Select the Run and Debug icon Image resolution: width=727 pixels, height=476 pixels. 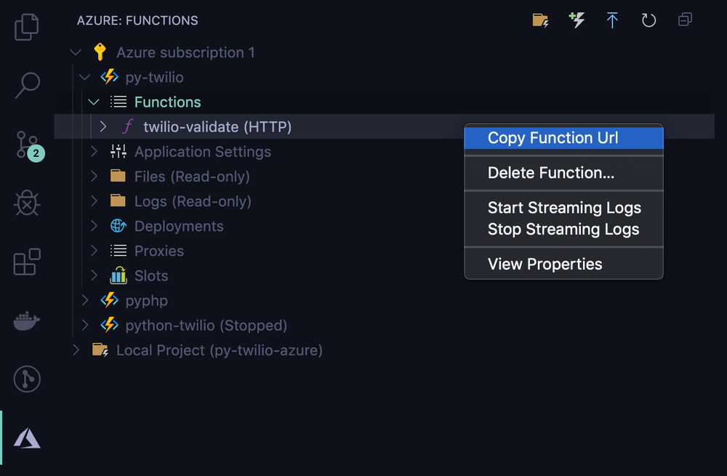click(x=26, y=203)
